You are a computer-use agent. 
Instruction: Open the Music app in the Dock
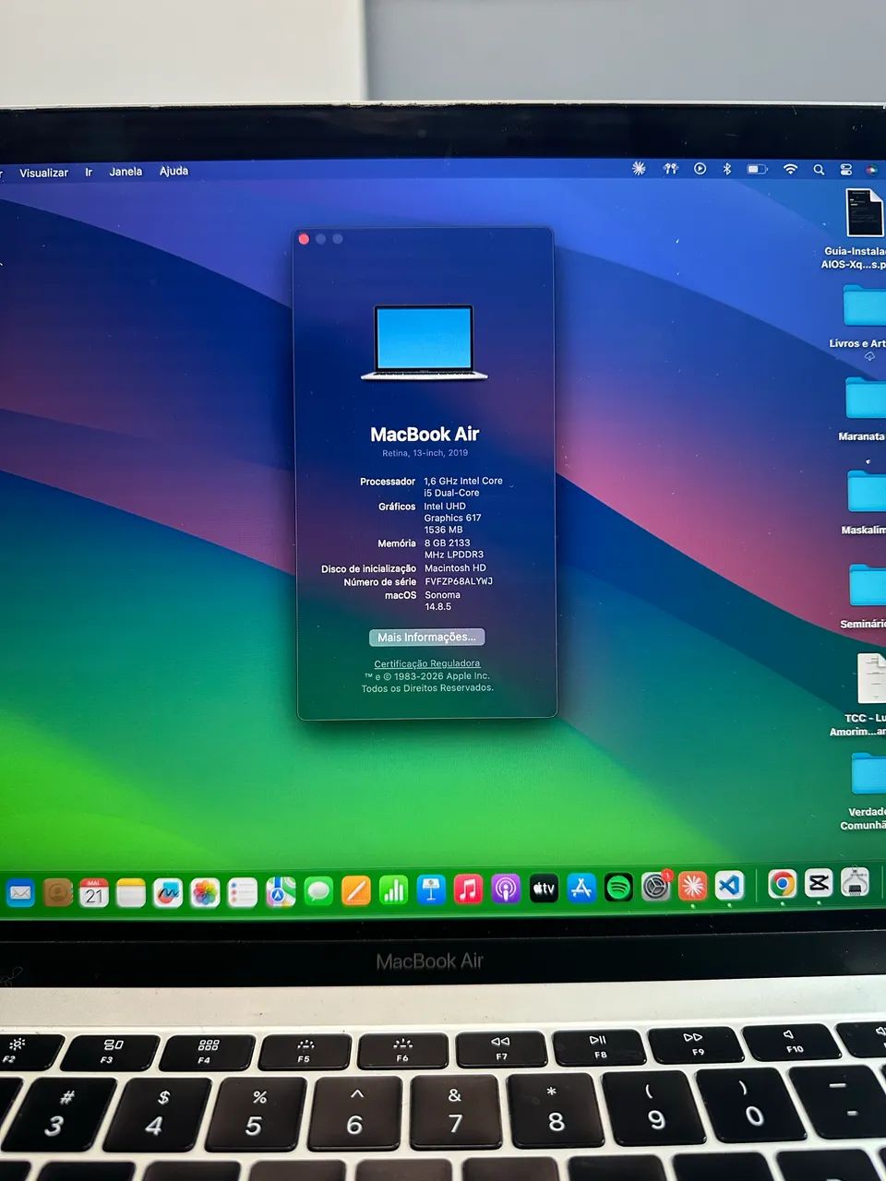[468, 889]
